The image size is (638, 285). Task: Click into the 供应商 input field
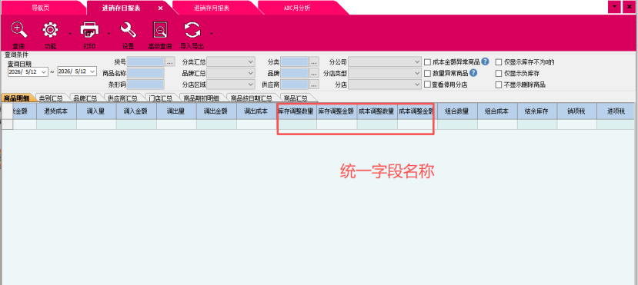pyautogui.click(x=295, y=85)
